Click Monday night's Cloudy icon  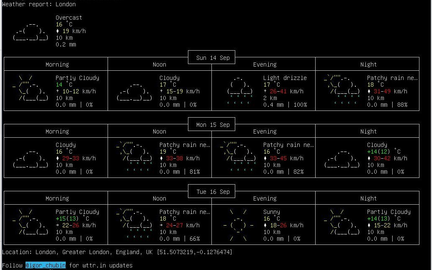coord(342,159)
